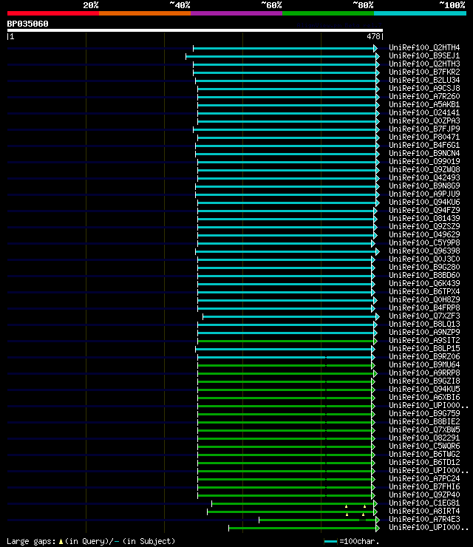
Task: Select the UniRef100_A7PC24 label
Action: pyautogui.click(x=424, y=478)
